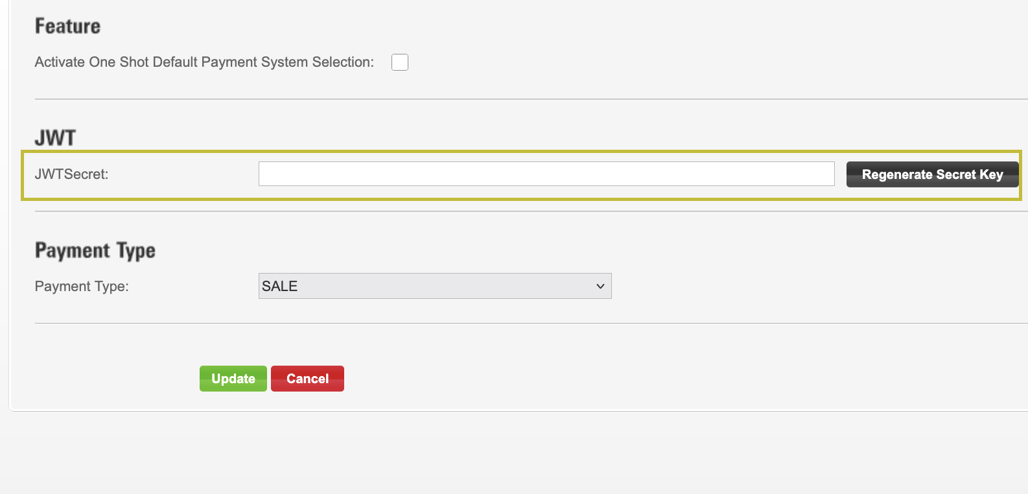Click the "Activate One Shot Default Payment System Selection" label
Screen dimensions: 1028x494
tap(204, 62)
